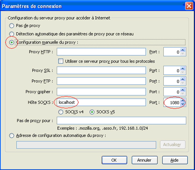
Task: Increment the SSL proxy port value
Action: click(x=183, y=69)
